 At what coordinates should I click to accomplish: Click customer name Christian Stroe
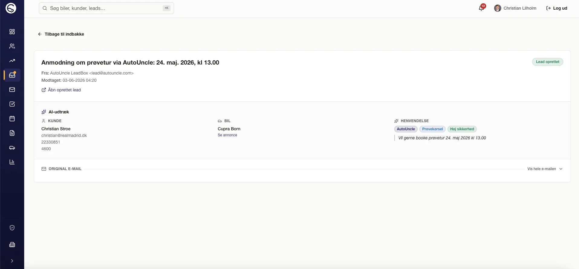click(x=56, y=129)
